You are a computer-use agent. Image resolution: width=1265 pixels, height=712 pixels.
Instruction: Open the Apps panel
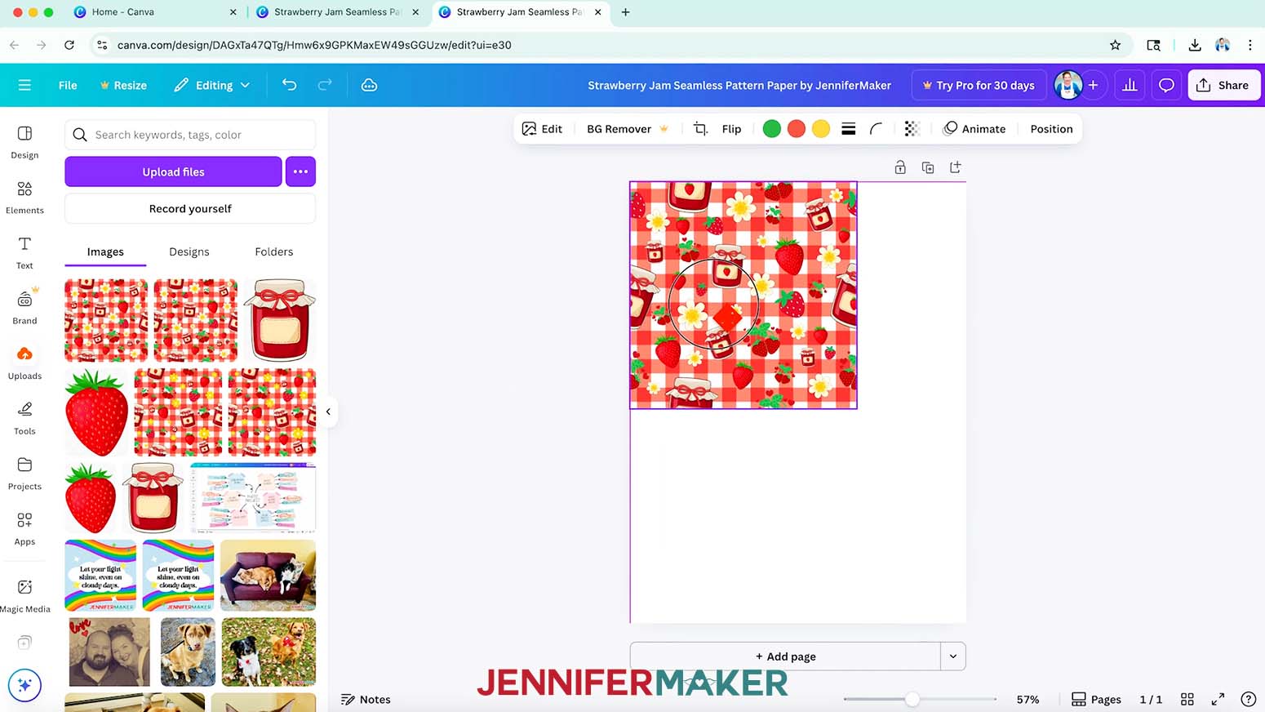pyautogui.click(x=24, y=529)
